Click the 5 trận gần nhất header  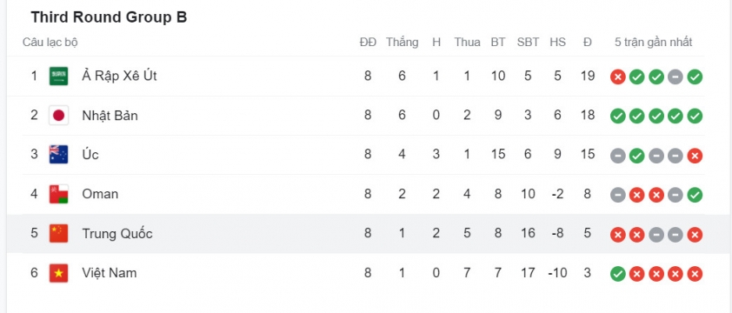pos(653,43)
